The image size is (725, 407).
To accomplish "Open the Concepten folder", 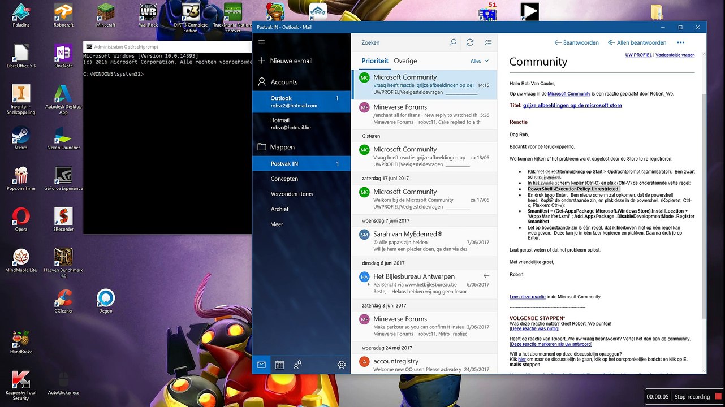I will click(x=301, y=179).
